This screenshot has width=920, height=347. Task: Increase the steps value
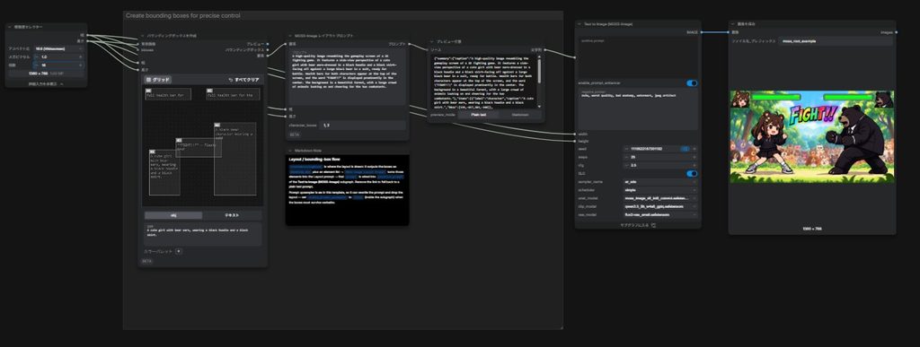coord(694,158)
